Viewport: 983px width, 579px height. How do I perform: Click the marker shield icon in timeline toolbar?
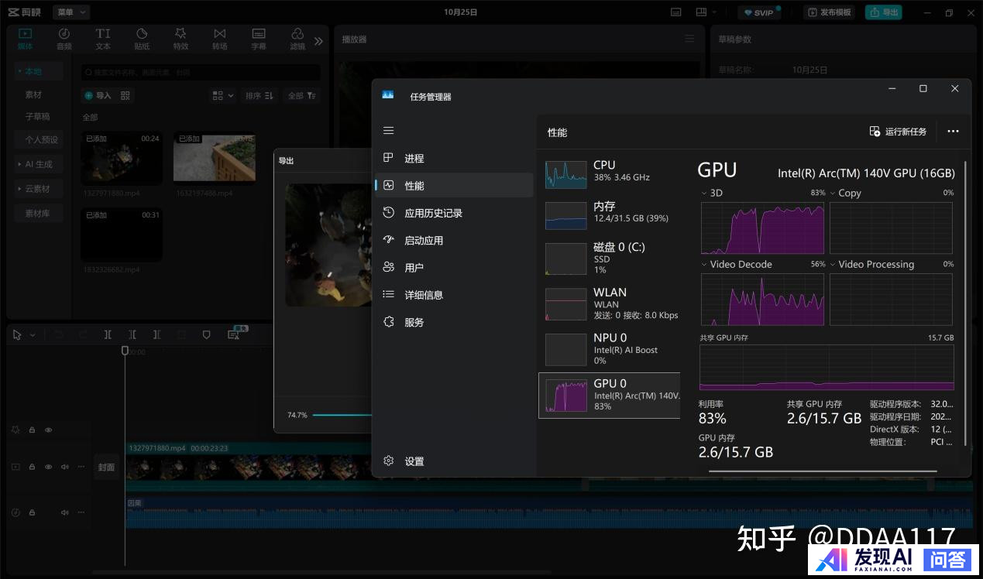pyautogui.click(x=206, y=334)
